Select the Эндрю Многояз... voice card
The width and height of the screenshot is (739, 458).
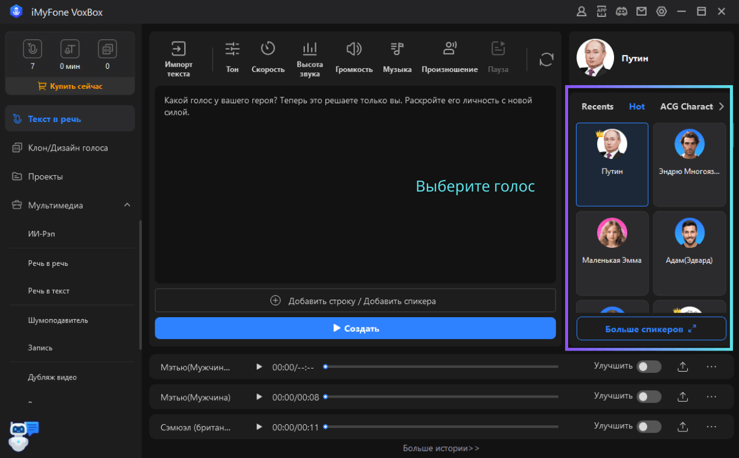689,165
